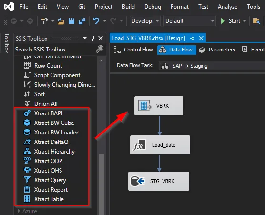The height and width of the screenshot is (215, 265).
Task: Switch to the Parameters tab
Action: [217, 50]
